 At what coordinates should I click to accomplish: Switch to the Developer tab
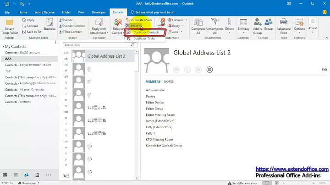(99, 12)
